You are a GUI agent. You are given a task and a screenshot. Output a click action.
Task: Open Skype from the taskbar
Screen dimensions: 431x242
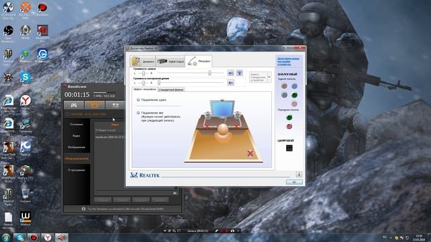pos(20,237)
